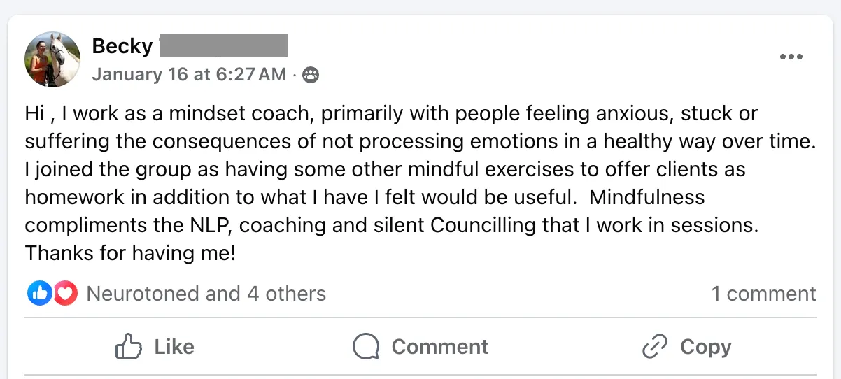Click the blue Like reaction emoji

click(x=39, y=294)
